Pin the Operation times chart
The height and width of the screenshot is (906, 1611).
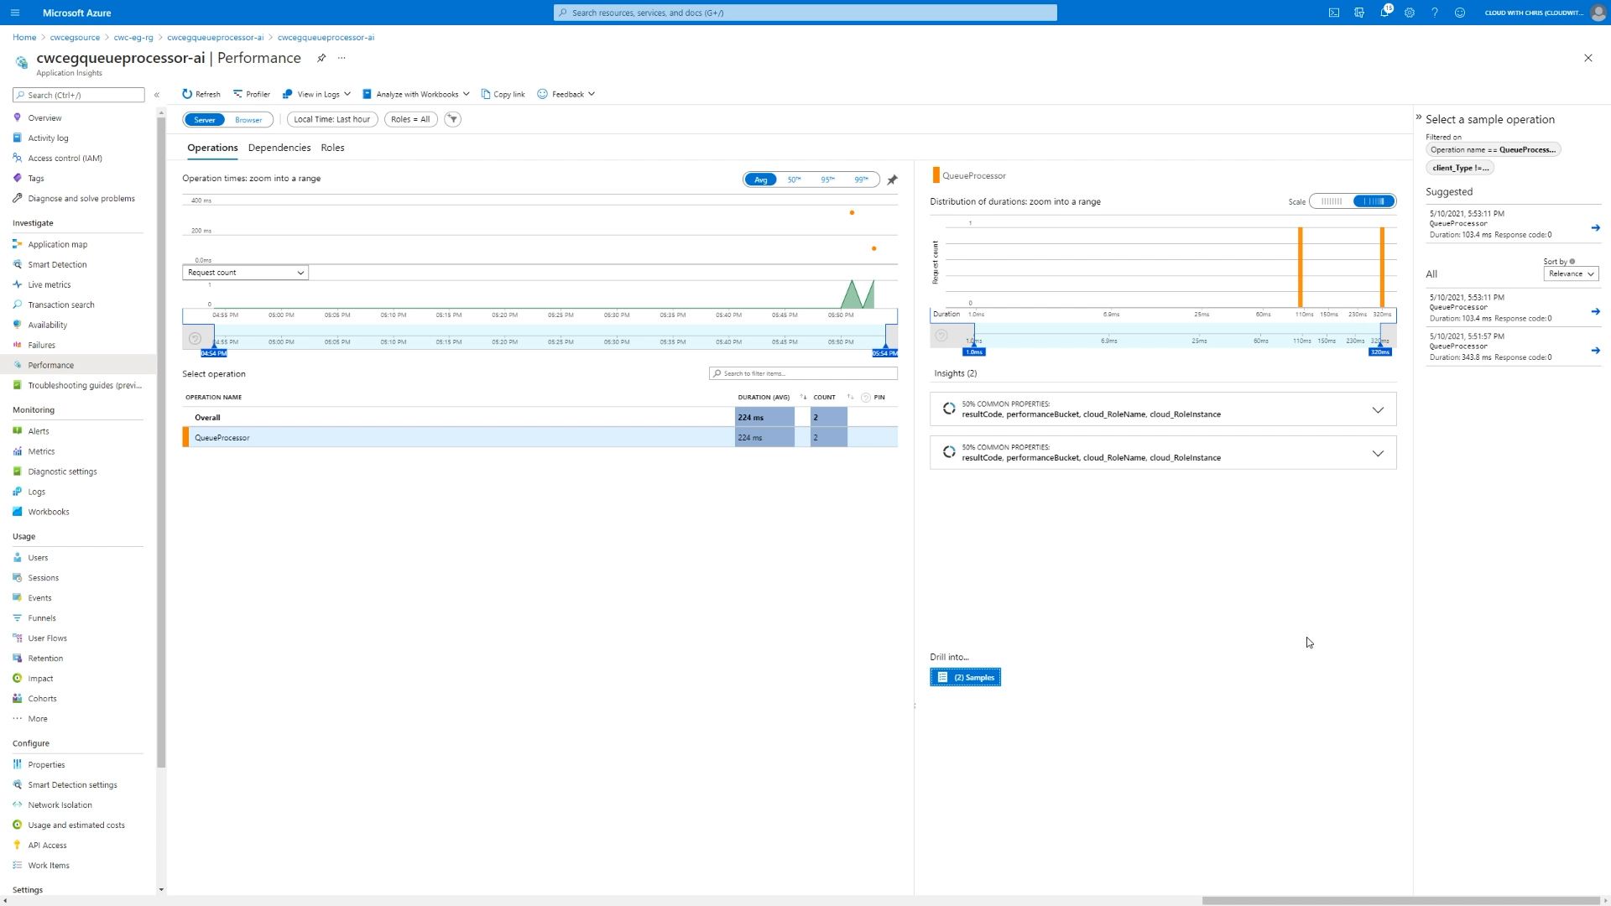coord(892,180)
